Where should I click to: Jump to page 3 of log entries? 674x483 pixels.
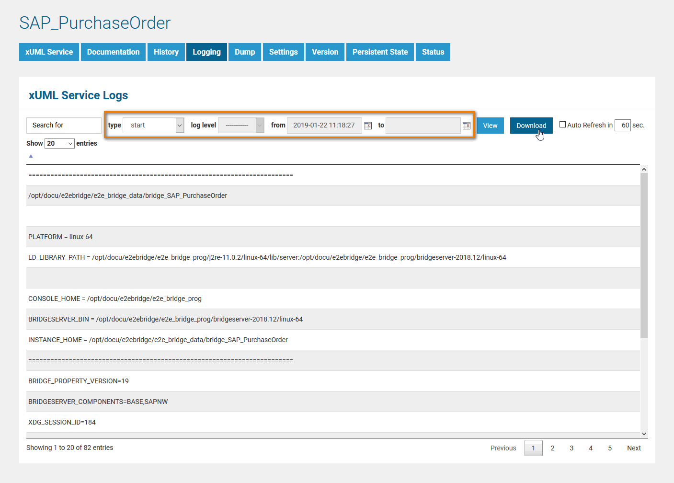(x=571, y=448)
